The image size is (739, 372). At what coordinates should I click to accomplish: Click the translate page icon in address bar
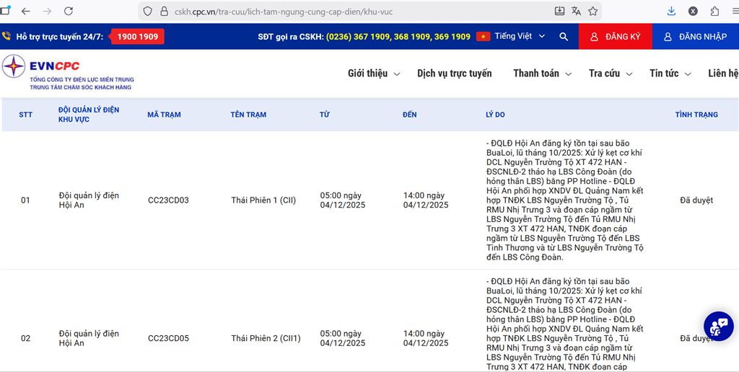576,11
